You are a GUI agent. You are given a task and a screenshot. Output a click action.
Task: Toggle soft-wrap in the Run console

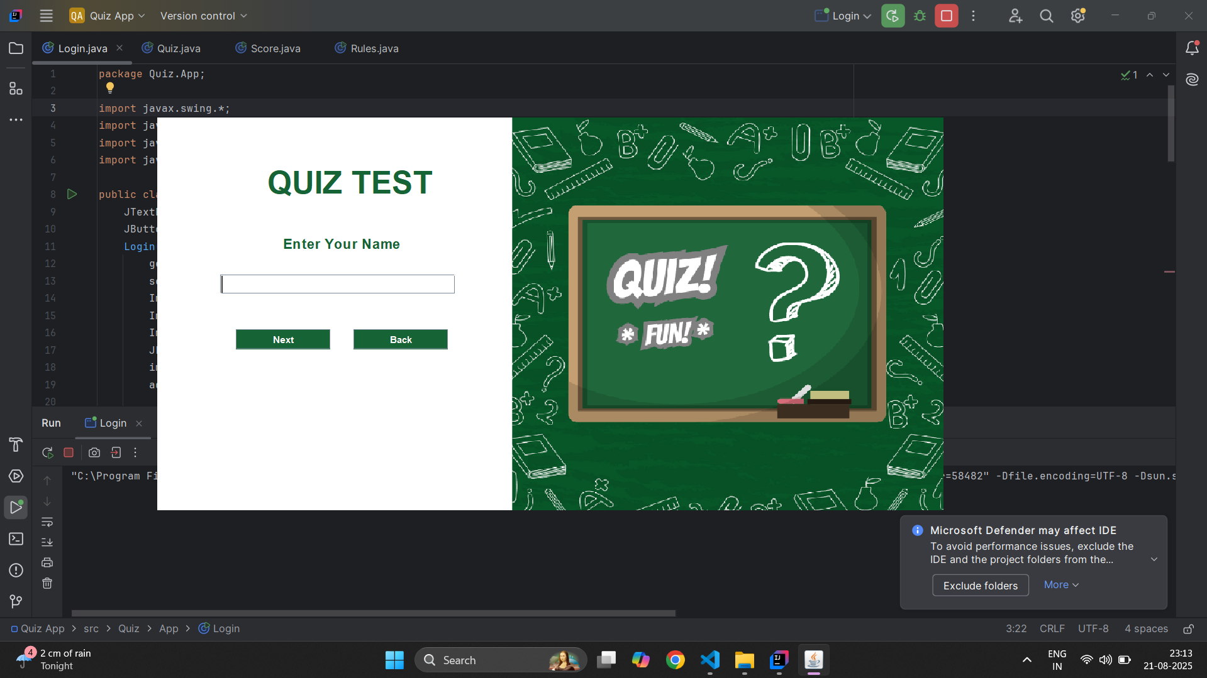(x=47, y=522)
